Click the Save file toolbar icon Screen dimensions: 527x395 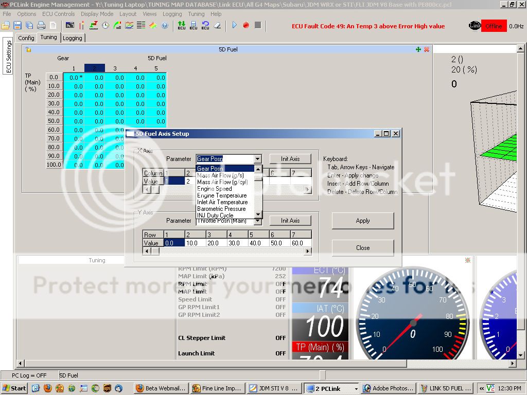[17, 25]
